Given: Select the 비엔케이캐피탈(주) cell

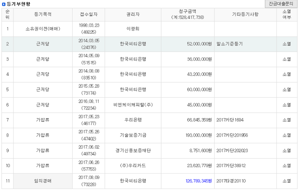Looking at the screenshot, I should click(x=133, y=105).
